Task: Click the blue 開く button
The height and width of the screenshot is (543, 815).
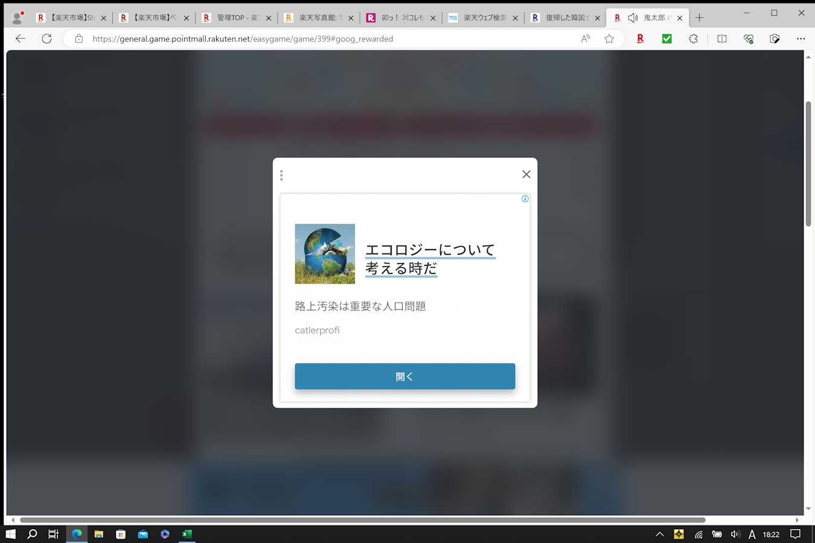Action: tap(405, 376)
